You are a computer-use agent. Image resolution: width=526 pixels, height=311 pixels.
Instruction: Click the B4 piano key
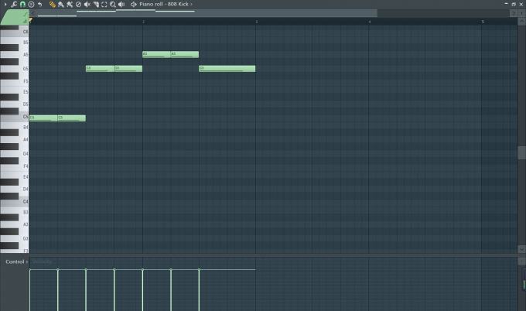(x=15, y=127)
